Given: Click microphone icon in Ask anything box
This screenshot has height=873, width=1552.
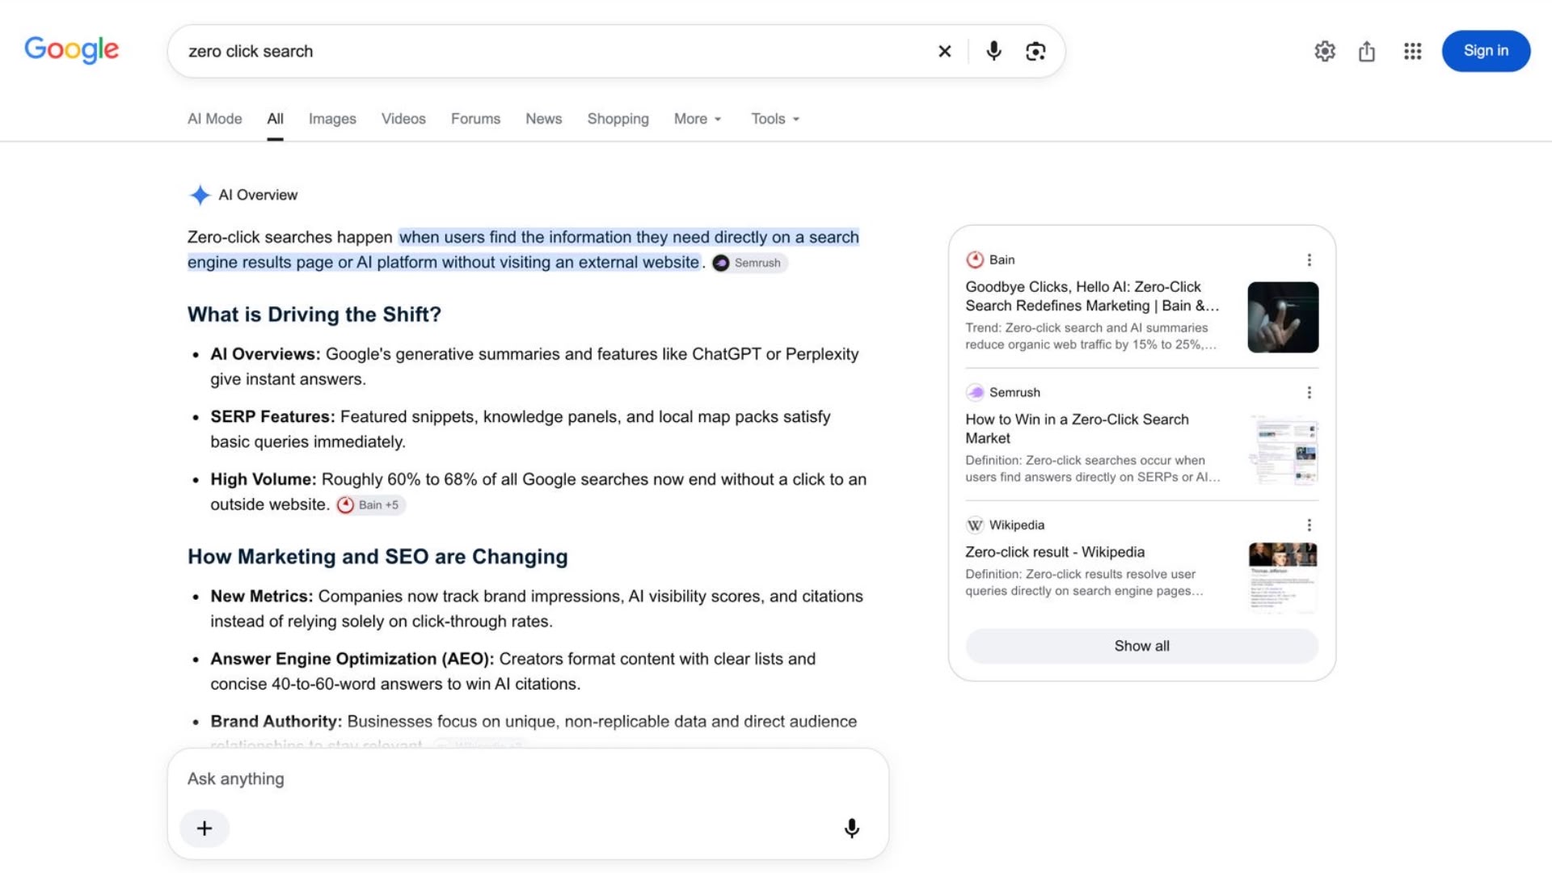Looking at the screenshot, I should [851, 828].
